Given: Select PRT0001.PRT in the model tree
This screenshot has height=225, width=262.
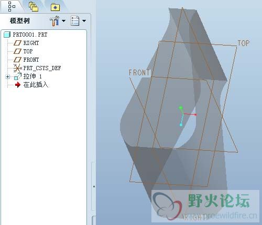Looking at the screenshot, I should (x=30, y=35).
